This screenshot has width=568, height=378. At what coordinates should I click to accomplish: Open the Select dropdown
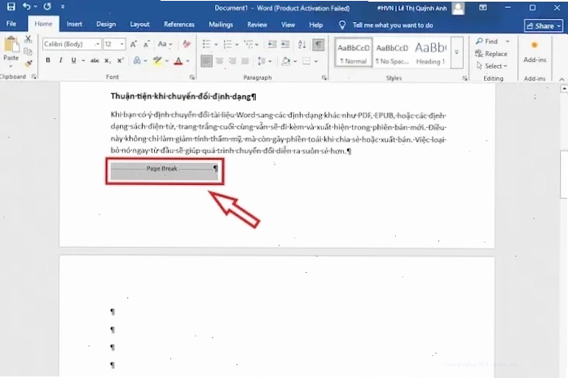[x=492, y=66]
